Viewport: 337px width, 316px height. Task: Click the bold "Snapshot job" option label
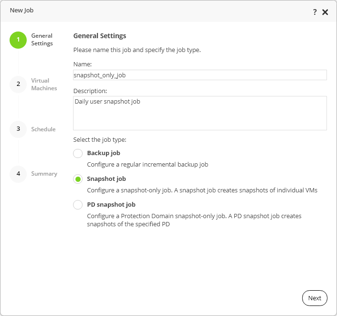(106, 179)
